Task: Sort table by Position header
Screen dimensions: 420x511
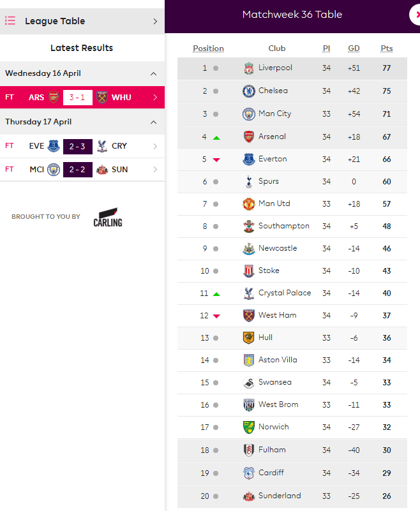Action: pyautogui.click(x=208, y=48)
